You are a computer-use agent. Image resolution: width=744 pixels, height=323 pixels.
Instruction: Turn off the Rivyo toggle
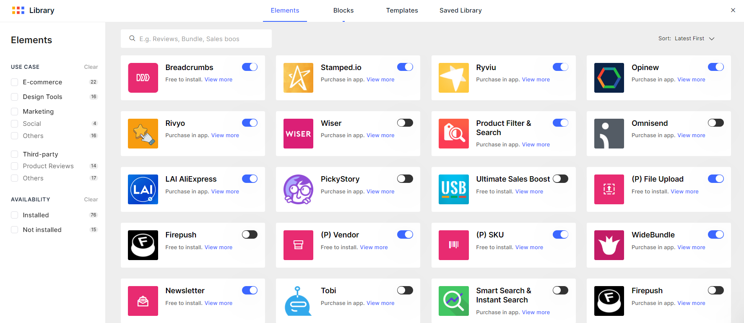coord(250,123)
